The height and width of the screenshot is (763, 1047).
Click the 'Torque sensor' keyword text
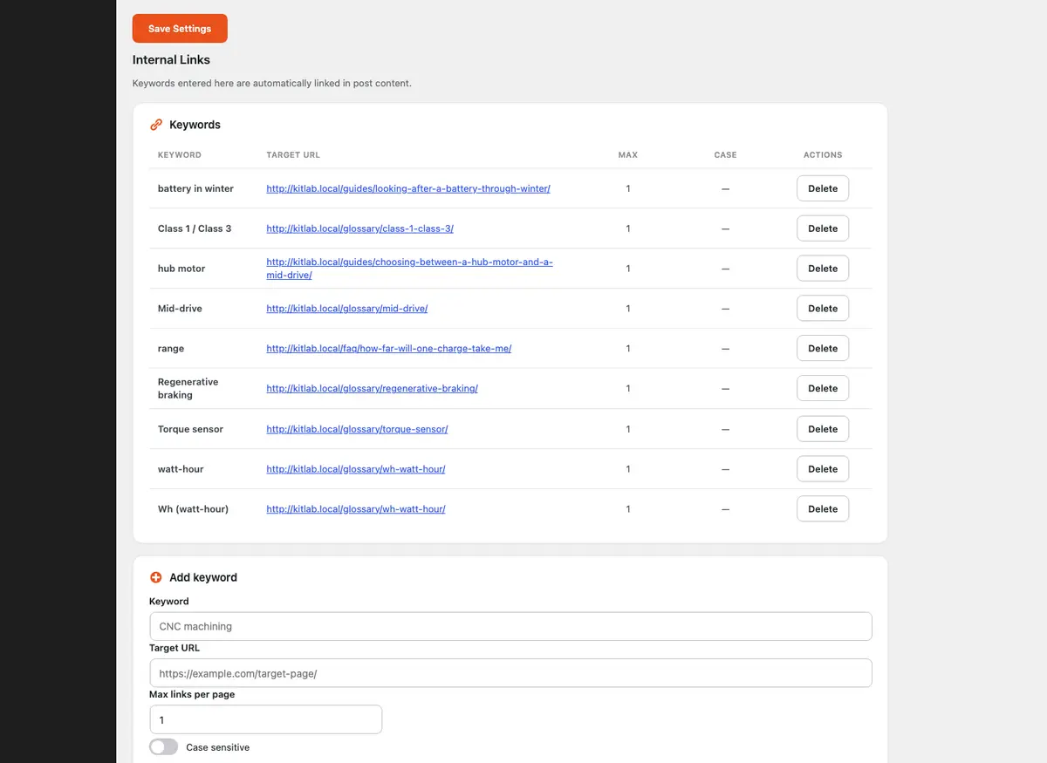point(190,429)
